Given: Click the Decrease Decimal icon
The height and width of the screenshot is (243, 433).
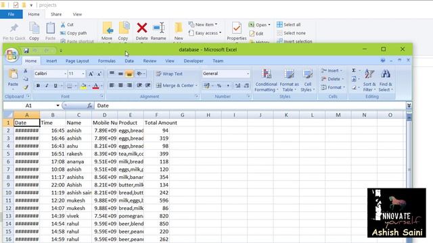Looking at the screenshot, I should pos(246,86).
